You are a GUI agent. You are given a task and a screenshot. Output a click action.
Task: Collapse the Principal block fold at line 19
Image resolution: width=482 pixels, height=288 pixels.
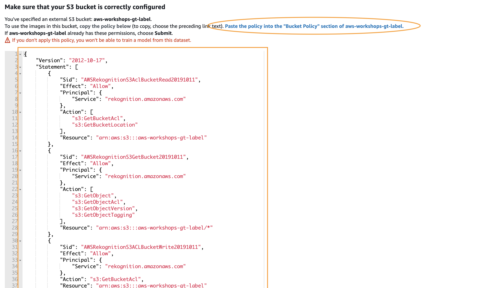pyautogui.click(x=20, y=170)
